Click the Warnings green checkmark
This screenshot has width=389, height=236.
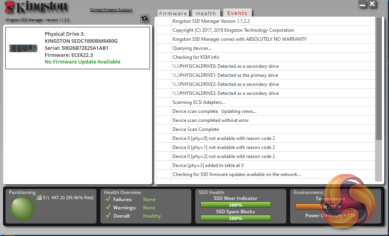pyautogui.click(x=108, y=207)
